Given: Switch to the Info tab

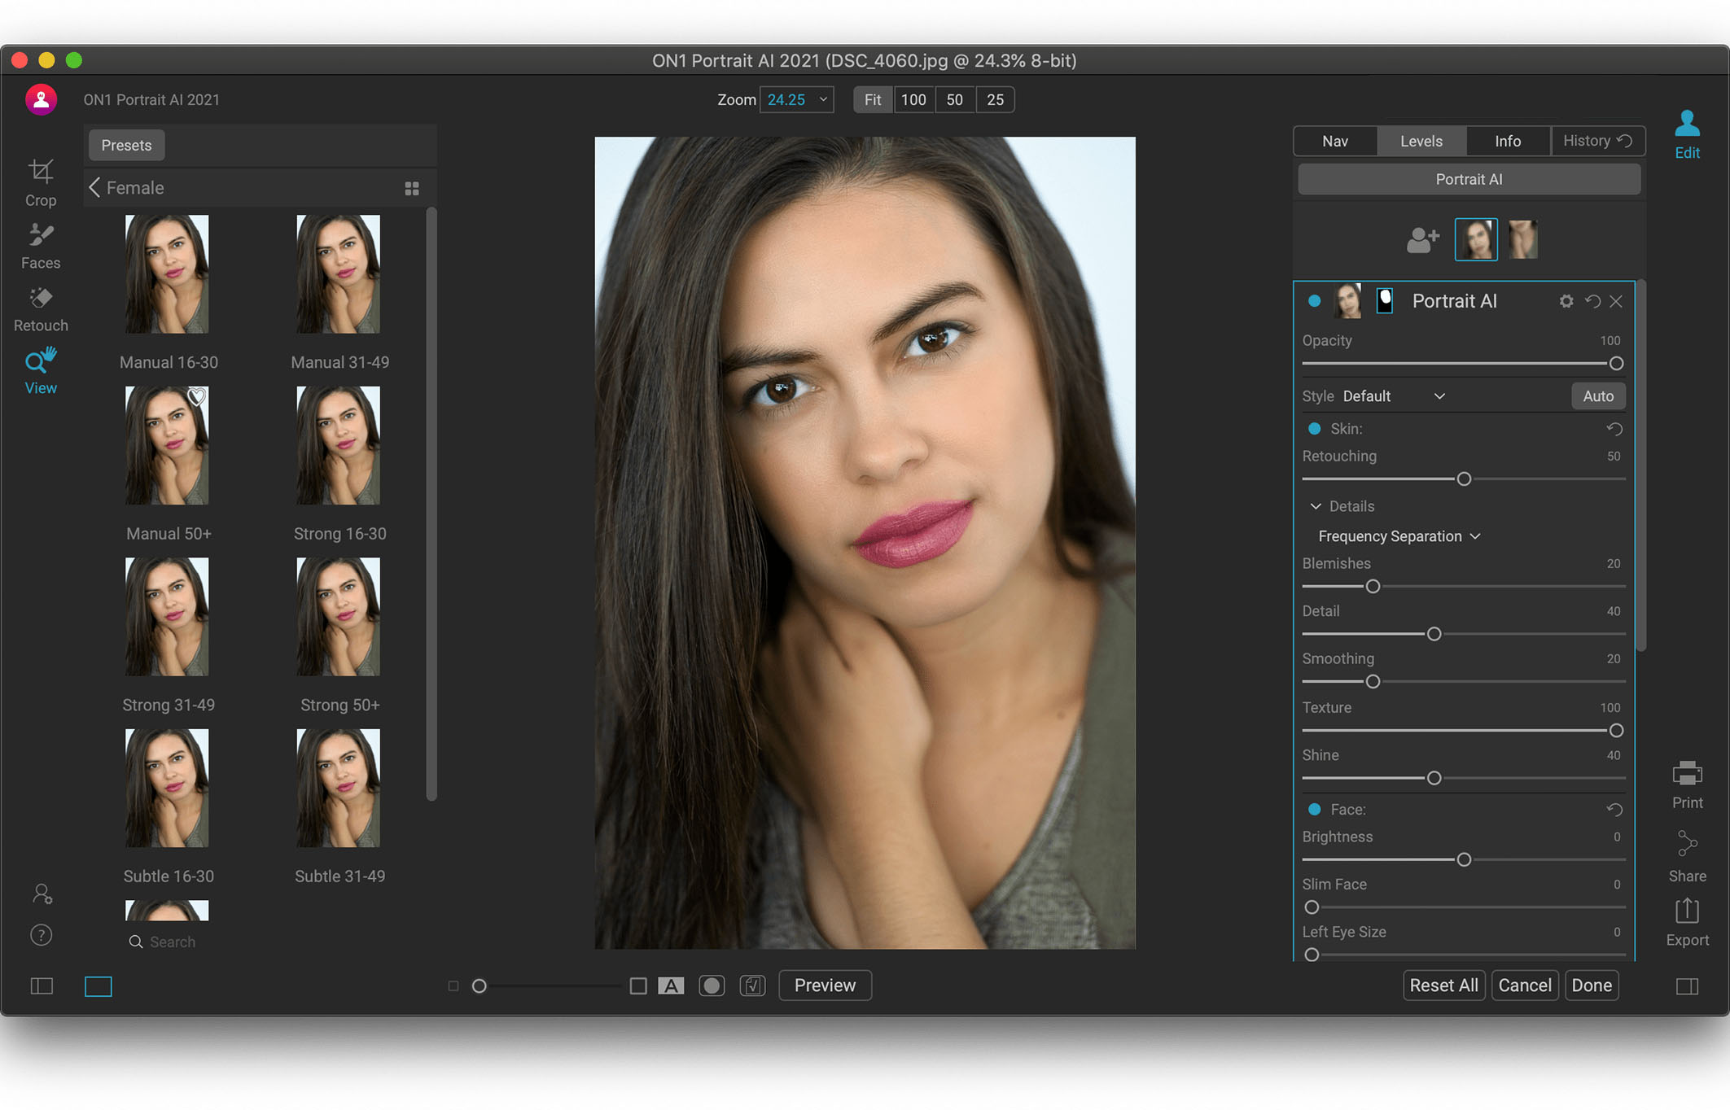Looking at the screenshot, I should click(x=1508, y=141).
